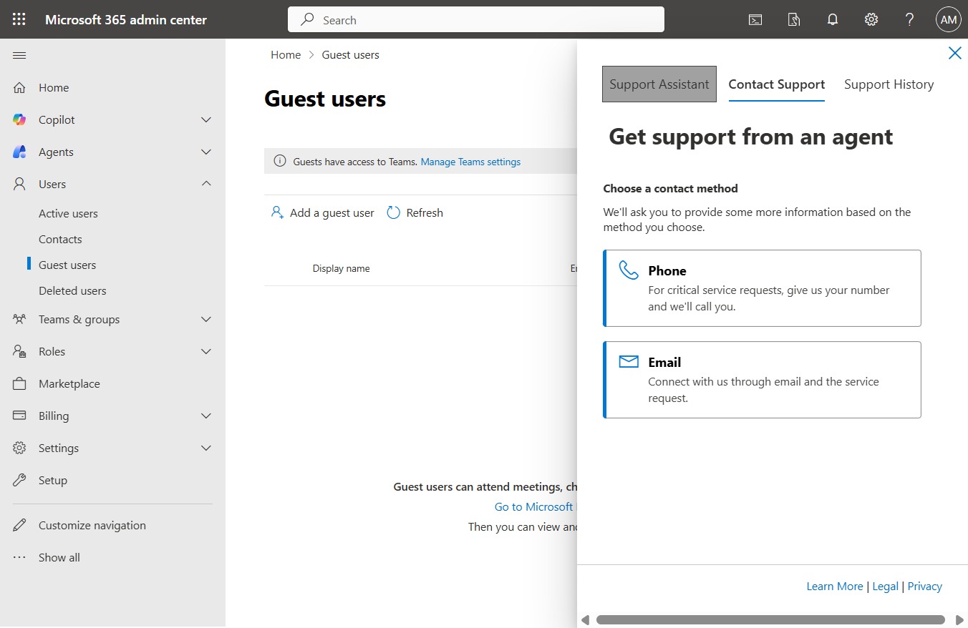Viewport: 968px width, 628px height.
Task: Click the search box in the header
Action: click(476, 19)
